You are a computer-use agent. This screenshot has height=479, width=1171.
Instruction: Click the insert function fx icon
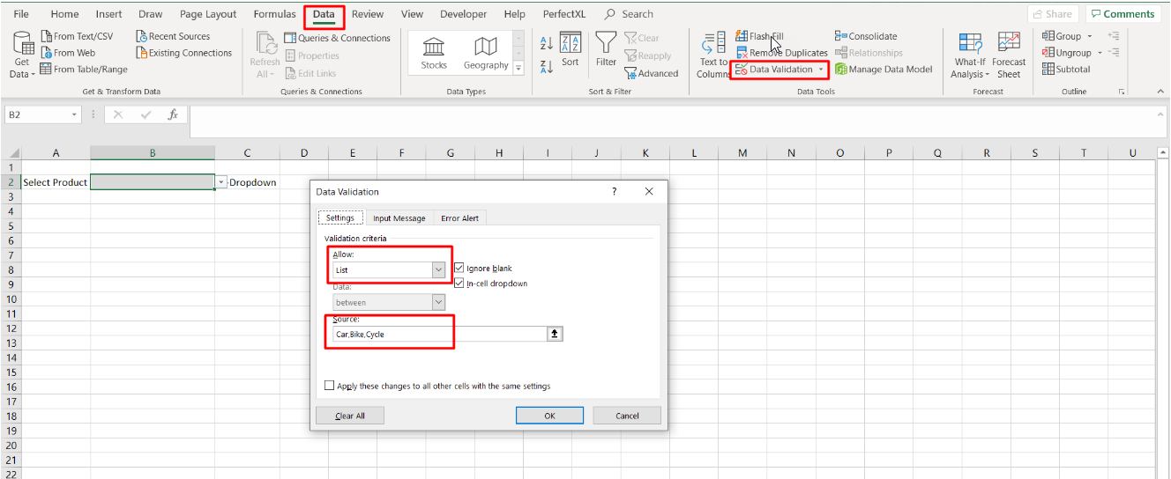click(173, 114)
